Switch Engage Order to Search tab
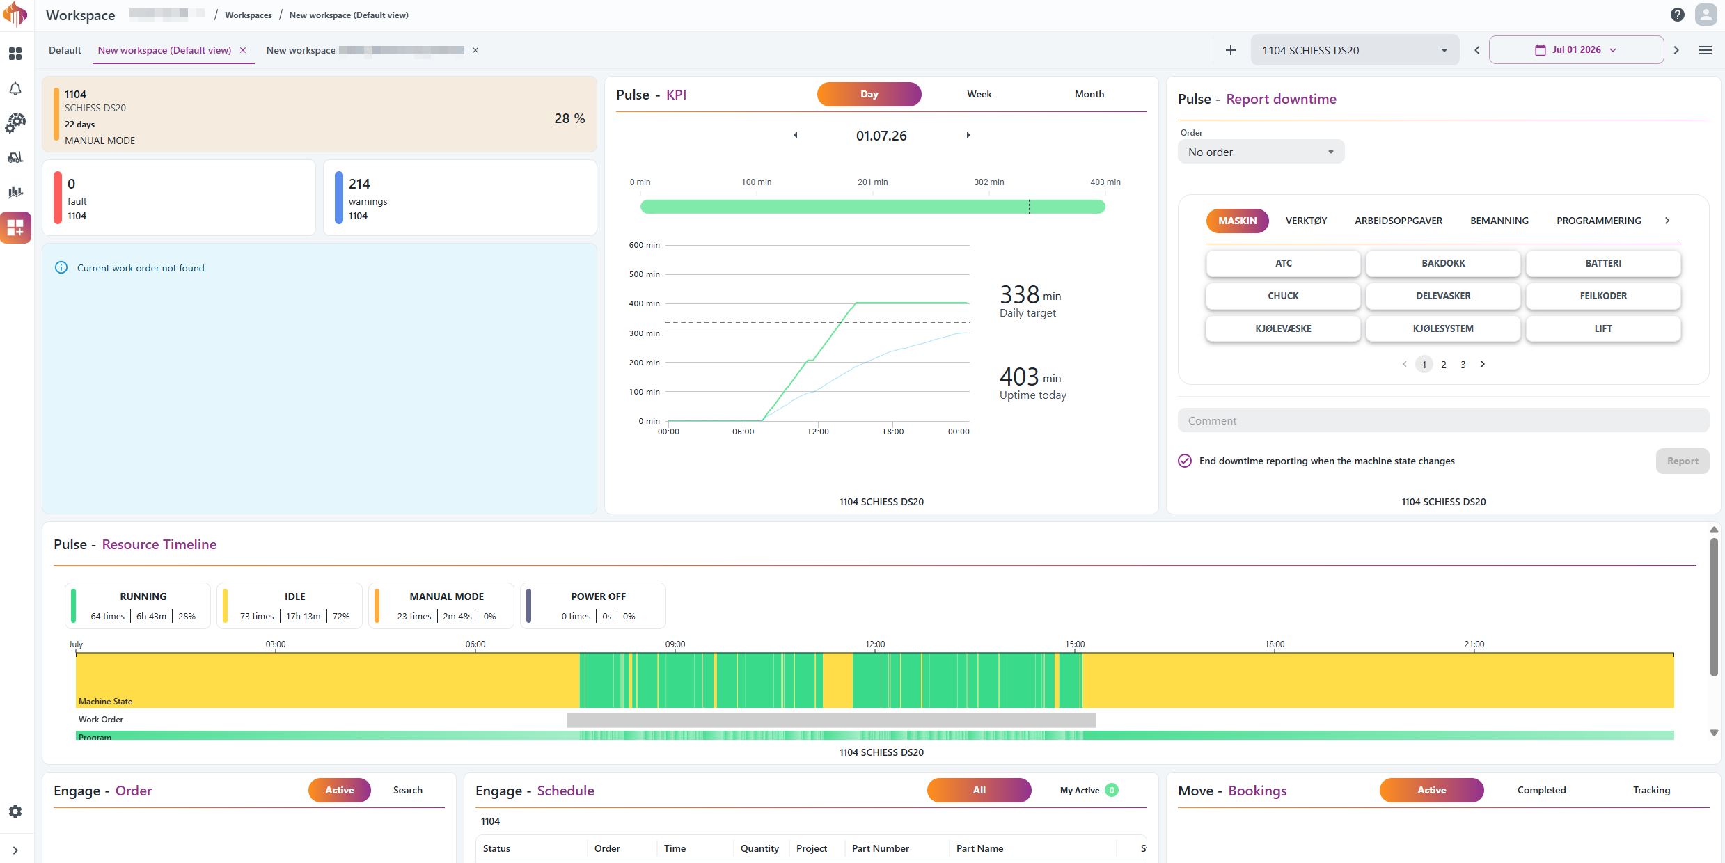Viewport: 1725px width, 863px height. [x=408, y=790]
